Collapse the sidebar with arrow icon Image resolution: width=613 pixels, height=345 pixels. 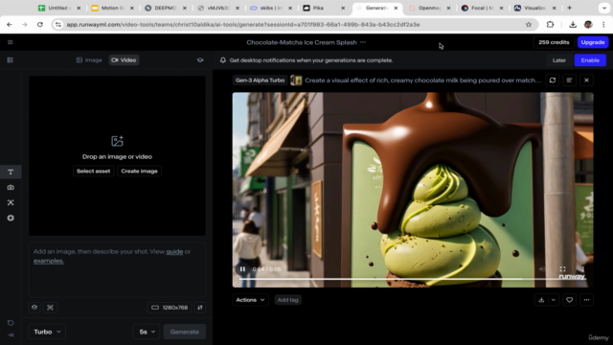click(x=11, y=334)
